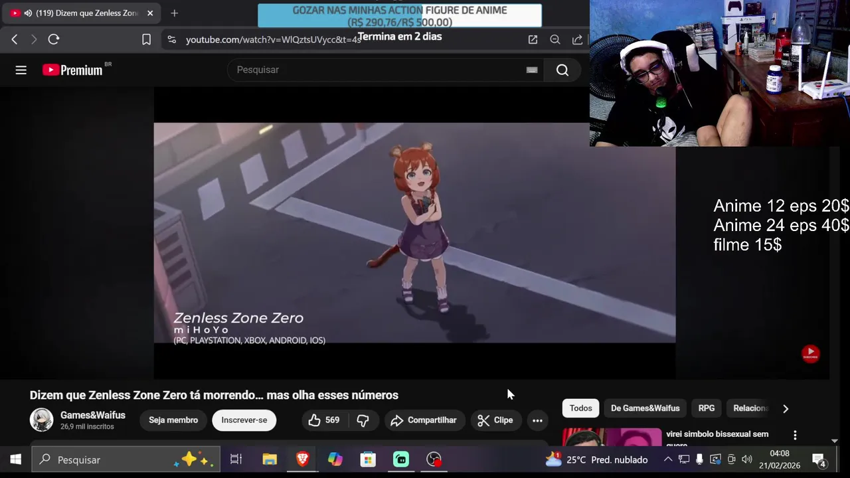Close the Zenless Zone Zero browser tab
The height and width of the screenshot is (478, 850).
click(x=150, y=13)
